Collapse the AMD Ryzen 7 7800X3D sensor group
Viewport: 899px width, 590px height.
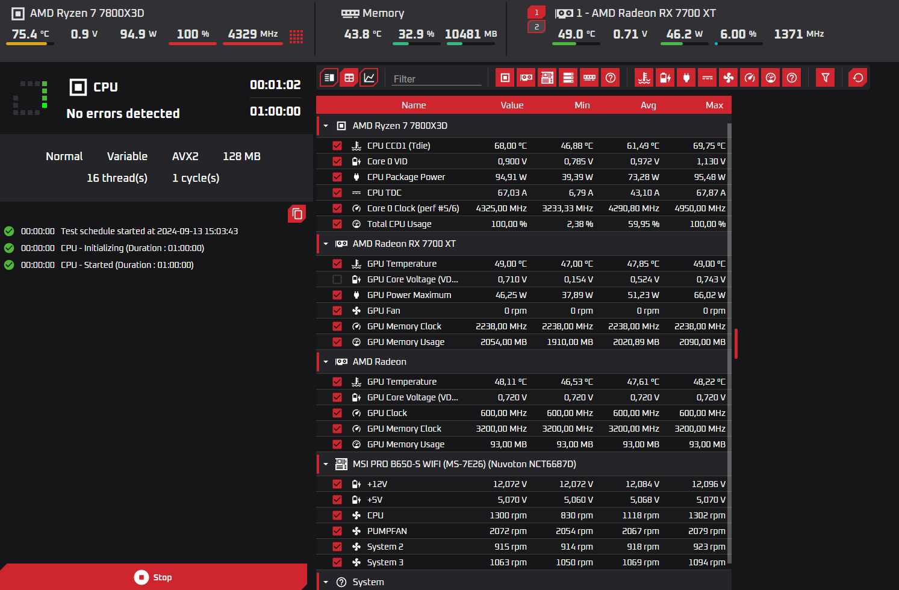pyautogui.click(x=326, y=126)
